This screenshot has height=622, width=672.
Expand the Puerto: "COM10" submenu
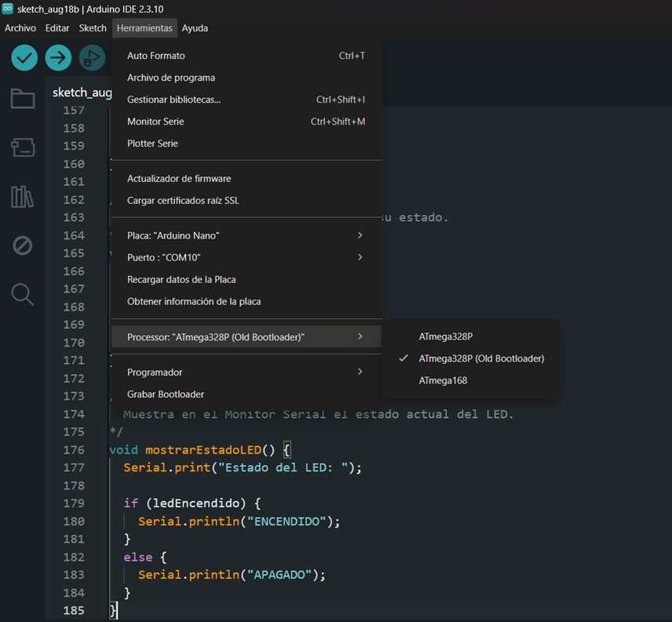click(247, 257)
